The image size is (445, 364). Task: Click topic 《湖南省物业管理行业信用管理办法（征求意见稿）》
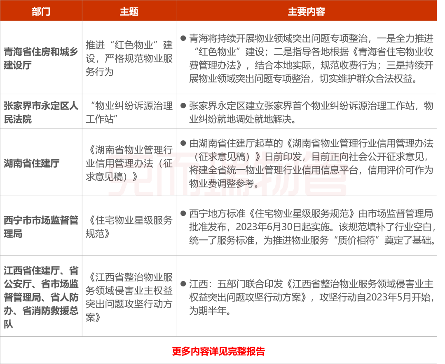pyautogui.click(x=129, y=163)
